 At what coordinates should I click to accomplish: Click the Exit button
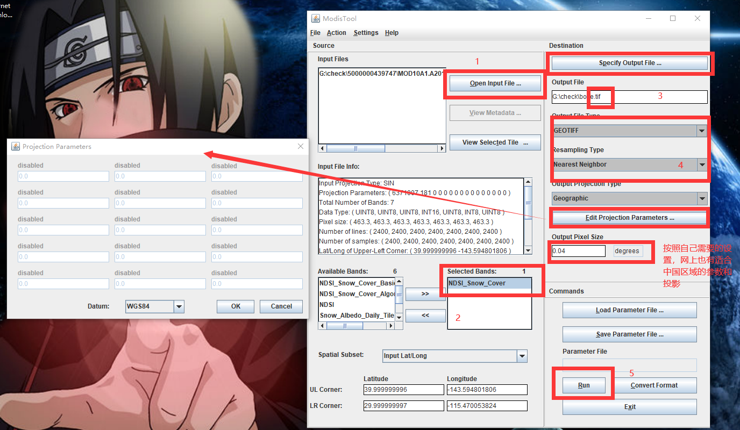tap(630, 407)
